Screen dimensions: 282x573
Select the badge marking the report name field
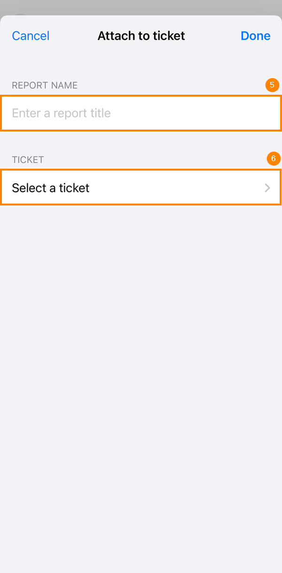272,85
